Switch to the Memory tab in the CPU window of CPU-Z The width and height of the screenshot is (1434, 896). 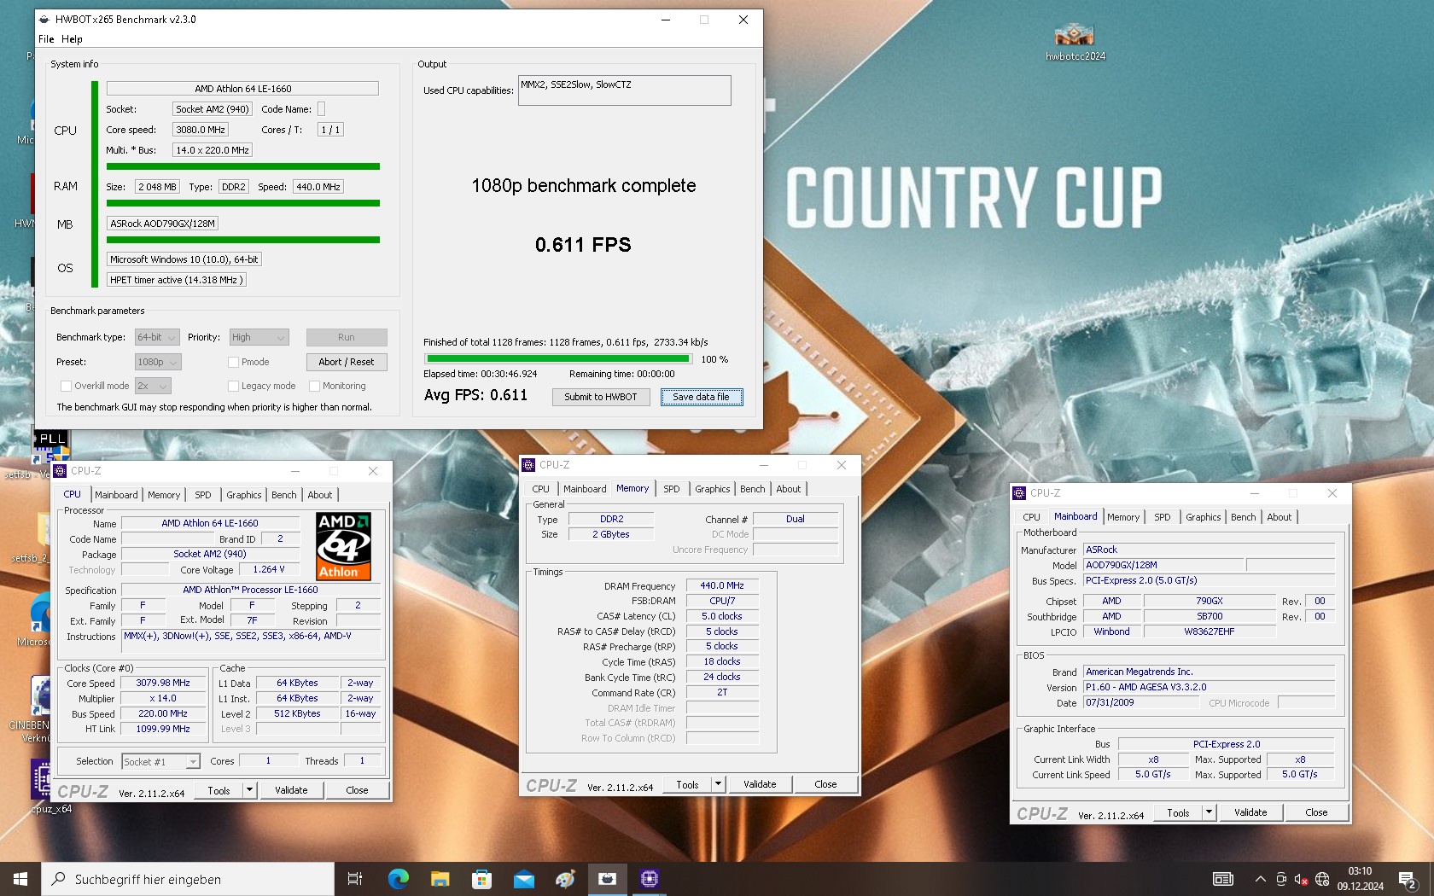[x=164, y=495]
